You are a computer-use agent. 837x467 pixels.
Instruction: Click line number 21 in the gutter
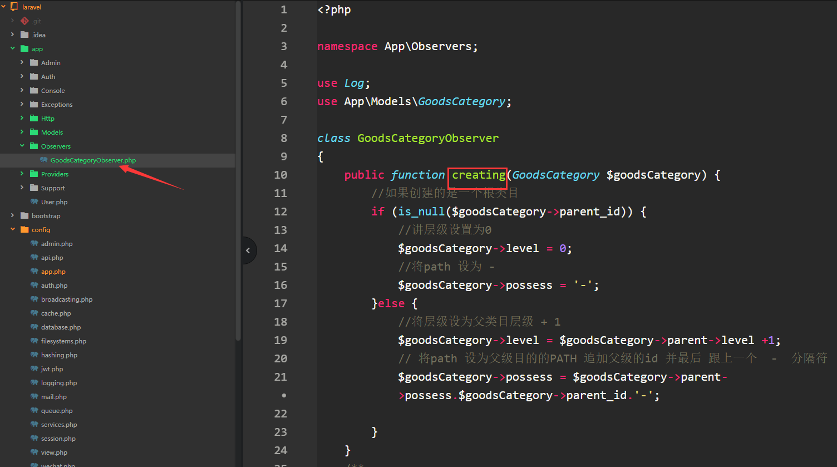pyautogui.click(x=280, y=377)
